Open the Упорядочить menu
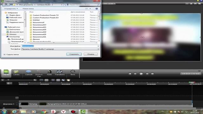This screenshot has height=114, width=203. [11, 9]
